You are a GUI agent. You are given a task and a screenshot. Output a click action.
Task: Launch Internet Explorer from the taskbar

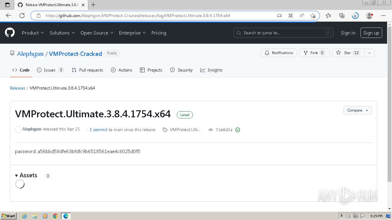pyautogui.click(x=24, y=216)
